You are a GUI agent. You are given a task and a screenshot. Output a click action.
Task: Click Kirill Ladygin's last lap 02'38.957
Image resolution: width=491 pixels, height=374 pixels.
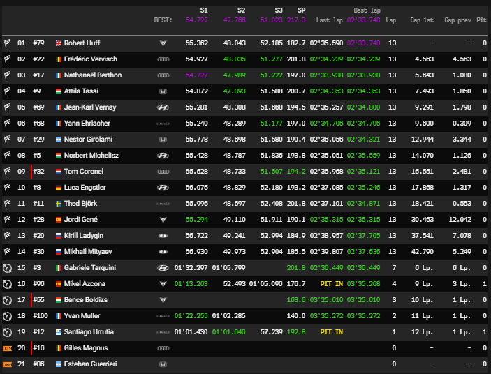point(326,236)
